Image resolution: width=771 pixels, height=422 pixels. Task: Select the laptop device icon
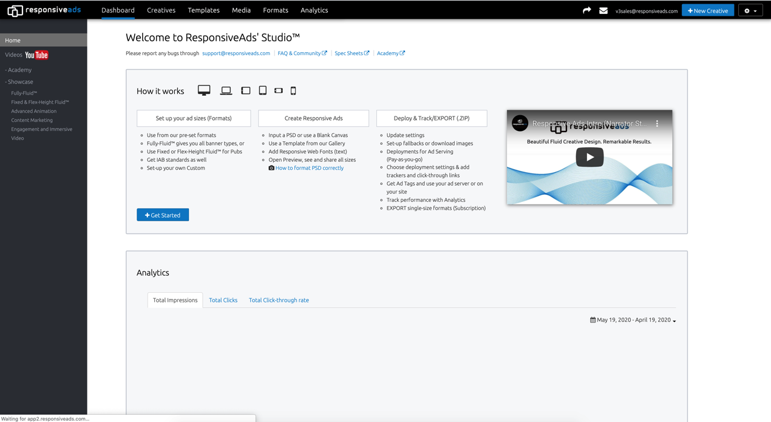pos(226,91)
